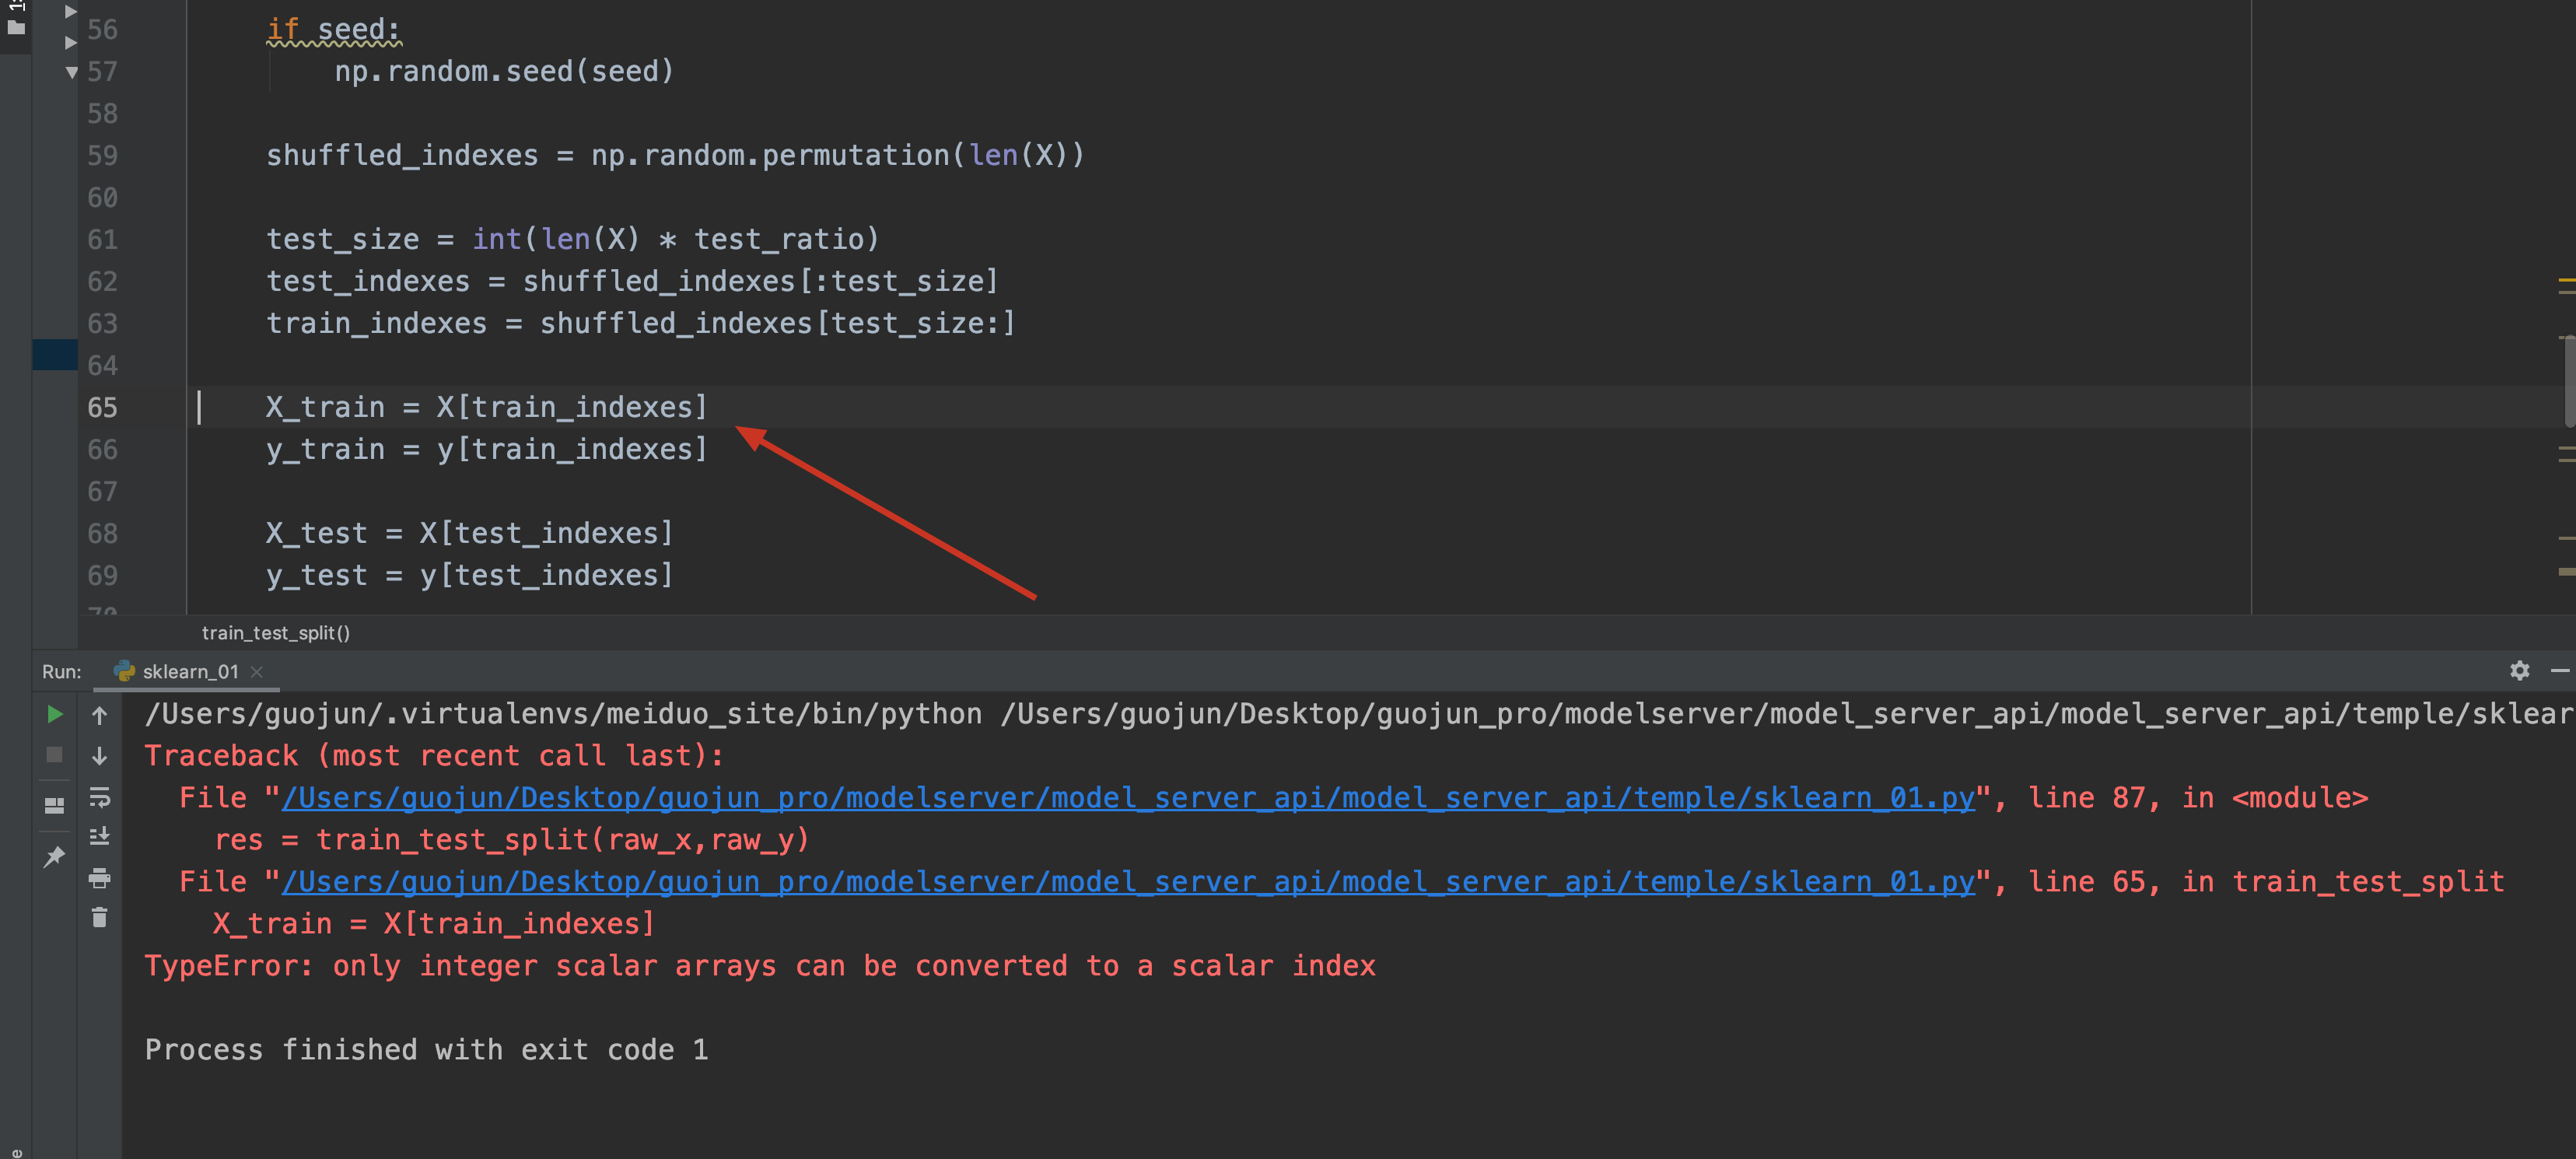
Task: Click the editor vertical scrollbar thumb
Action: (2568, 380)
